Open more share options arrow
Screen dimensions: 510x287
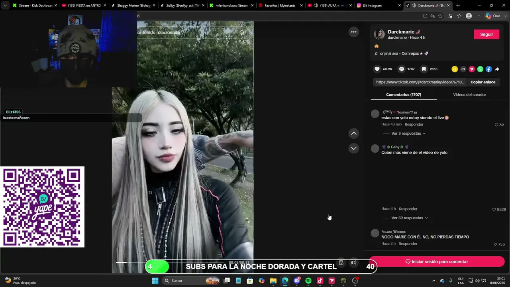click(x=497, y=69)
